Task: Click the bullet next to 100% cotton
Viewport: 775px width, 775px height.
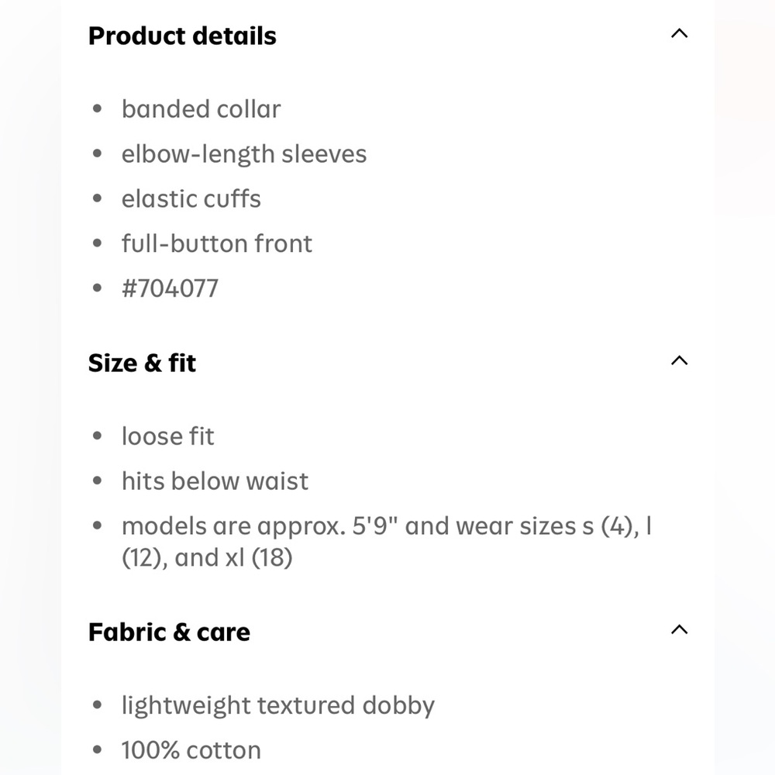Action: pyautogui.click(x=97, y=750)
